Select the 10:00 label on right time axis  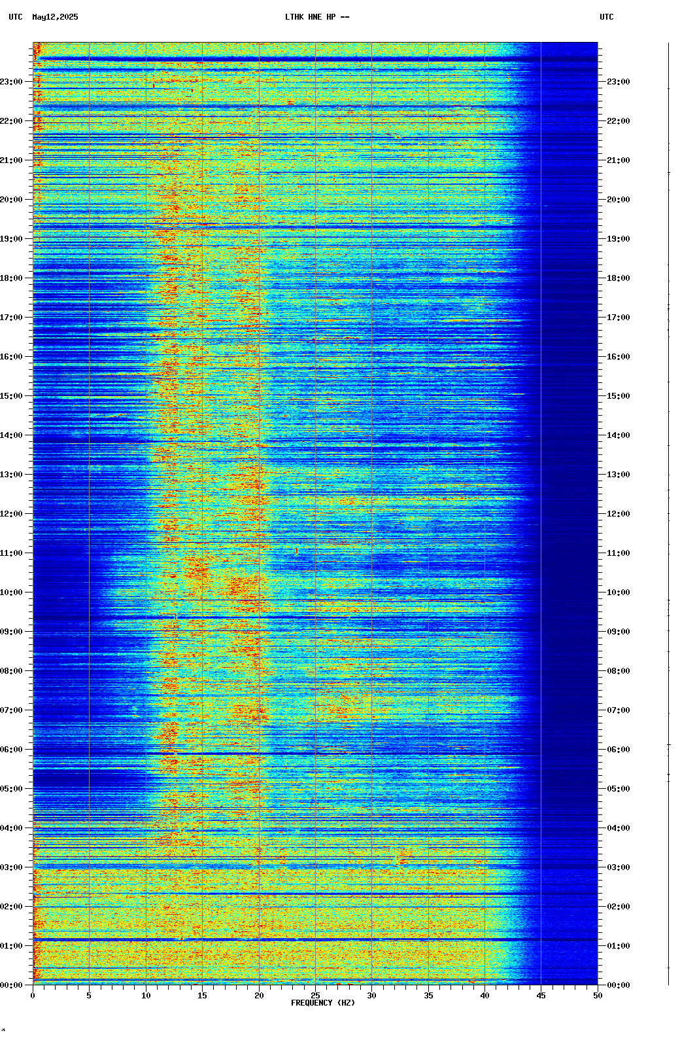coord(619,592)
